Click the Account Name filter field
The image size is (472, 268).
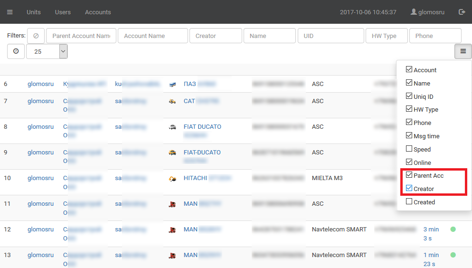(153, 36)
